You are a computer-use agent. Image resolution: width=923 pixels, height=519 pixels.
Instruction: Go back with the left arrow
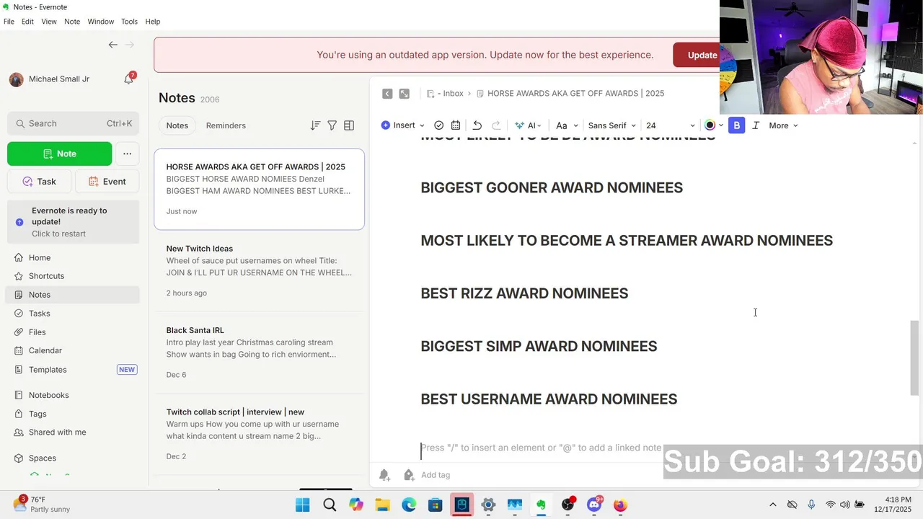pyautogui.click(x=112, y=45)
